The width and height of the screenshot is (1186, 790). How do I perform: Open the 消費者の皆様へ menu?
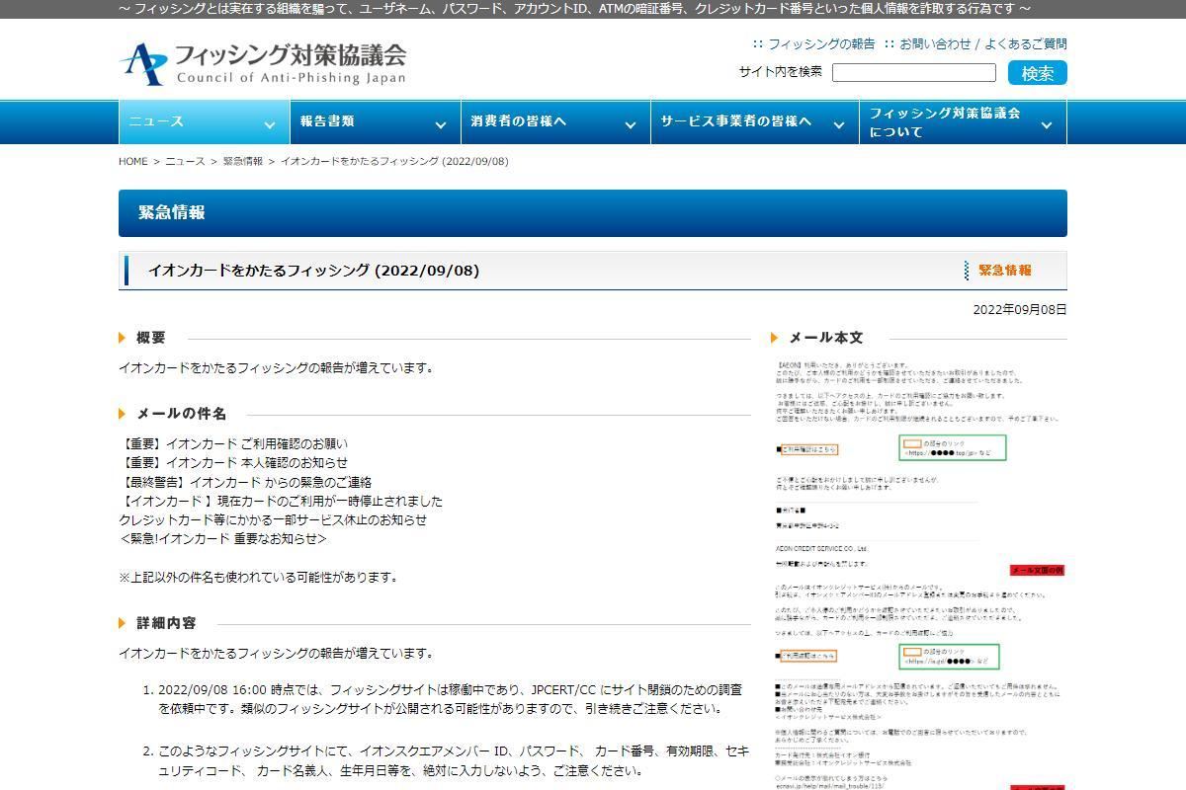(554, 121)
